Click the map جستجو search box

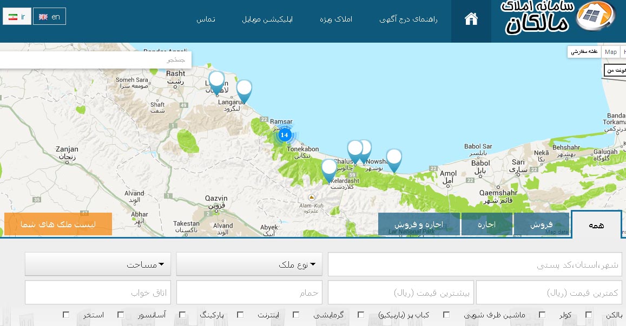[x=95, y=60]
